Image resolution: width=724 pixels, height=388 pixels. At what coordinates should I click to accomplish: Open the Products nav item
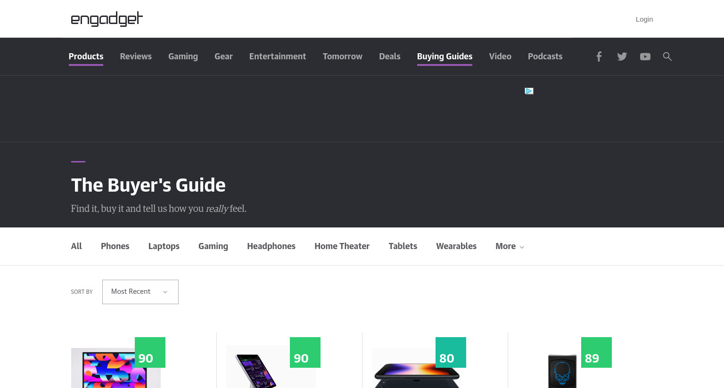click(x=86, y=57)
